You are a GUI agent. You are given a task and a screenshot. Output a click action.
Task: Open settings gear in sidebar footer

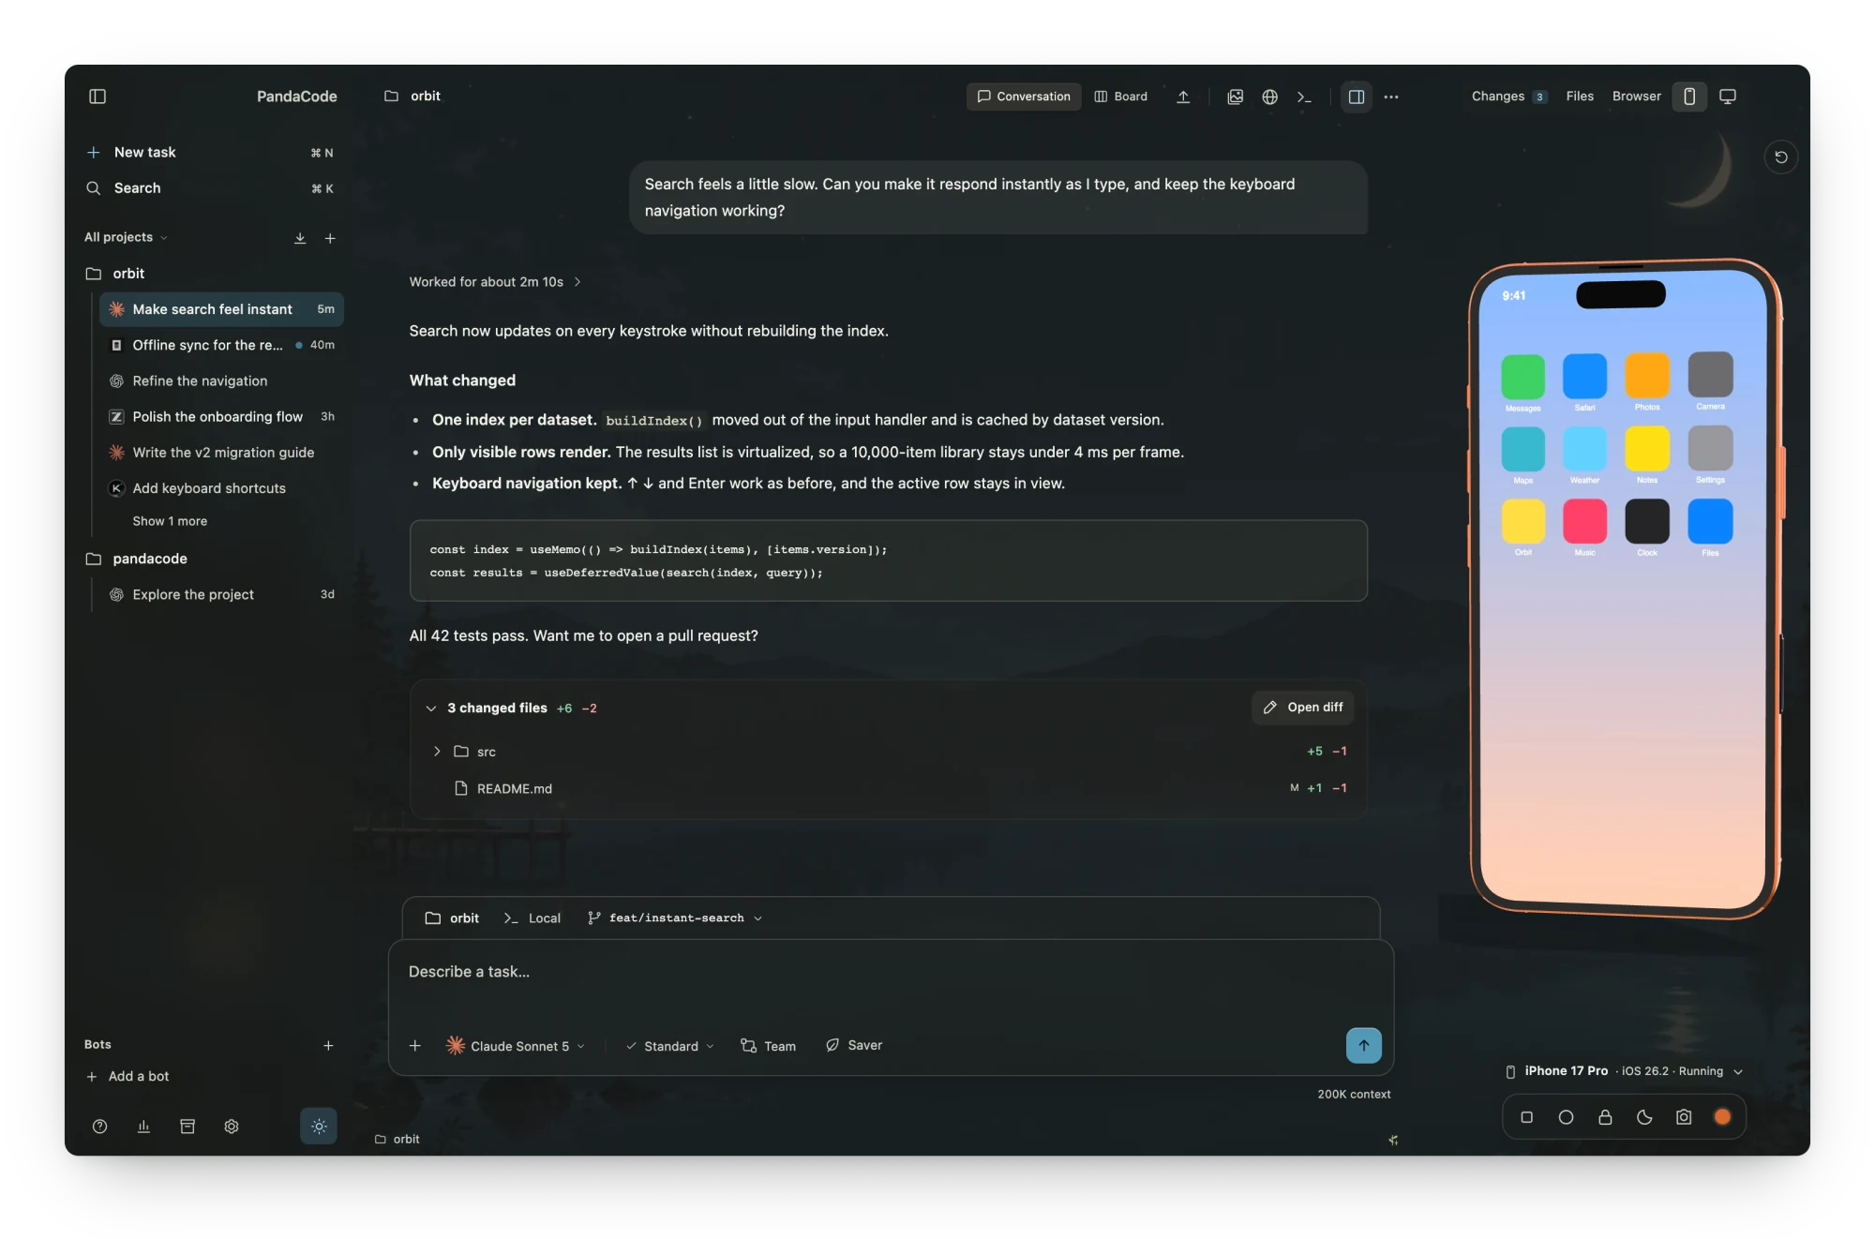point(232,1127)
